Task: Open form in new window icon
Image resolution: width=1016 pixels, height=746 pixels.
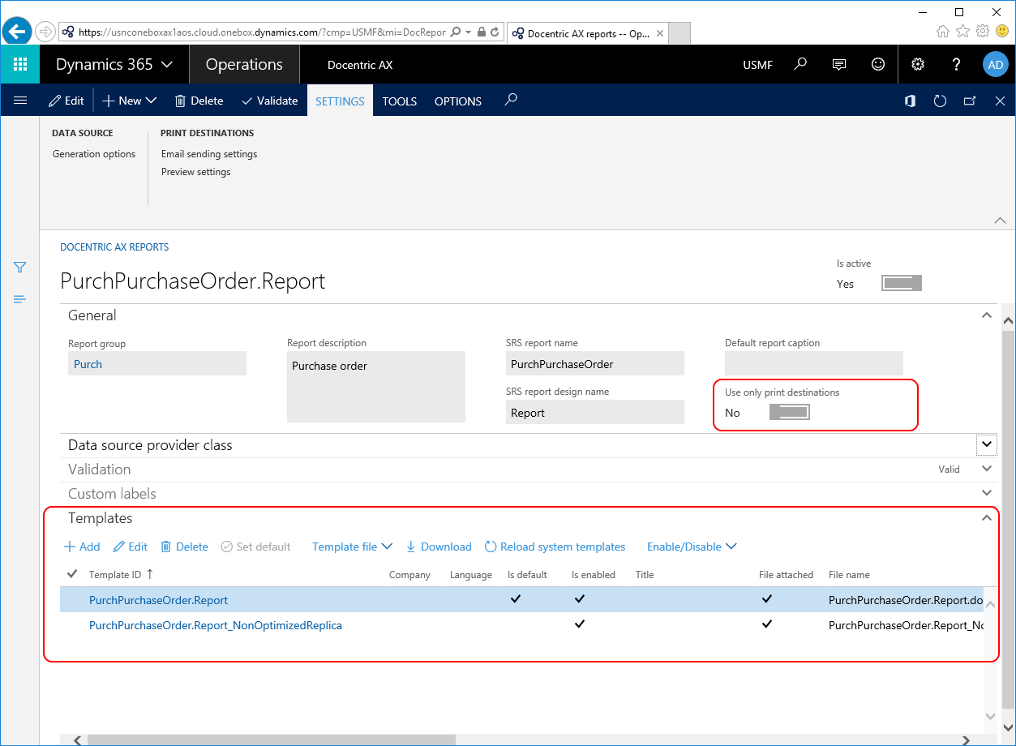Action: point(970,101)
